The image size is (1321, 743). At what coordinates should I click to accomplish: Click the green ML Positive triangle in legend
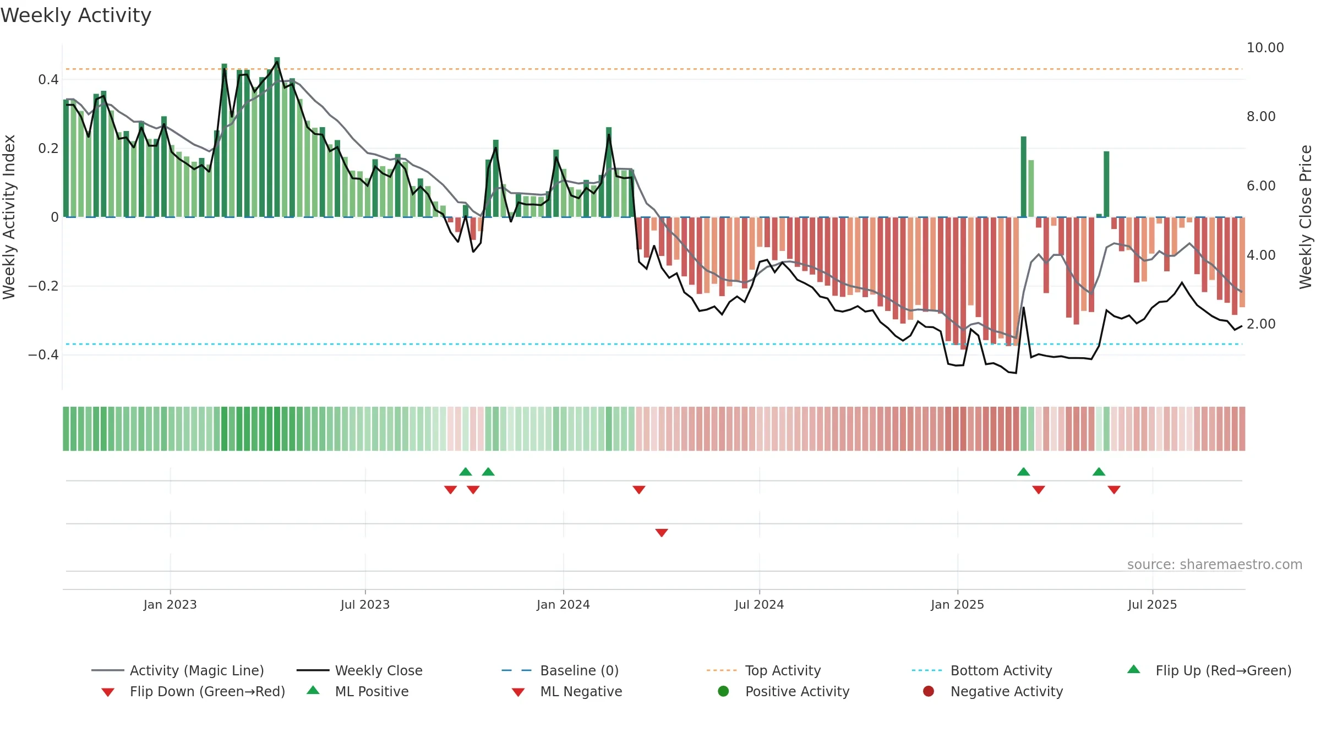coord(313,690)
